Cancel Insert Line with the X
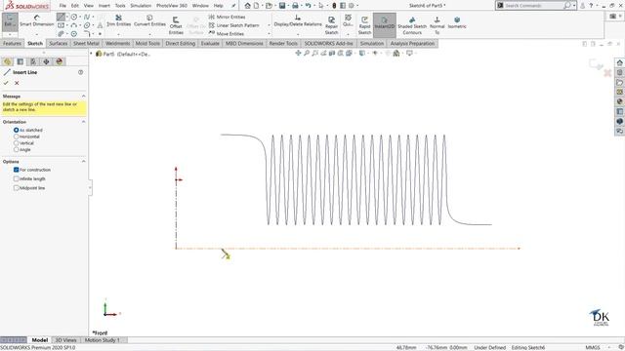 [17, 83]
